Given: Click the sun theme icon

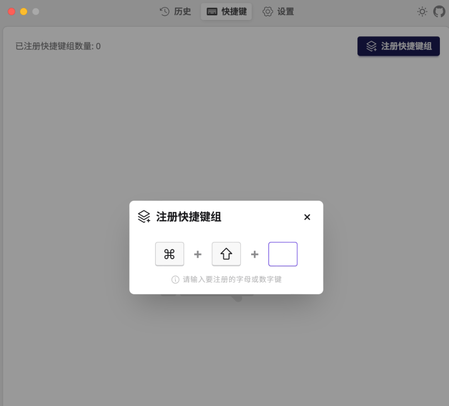Looking at the screenshot, I should 422,11.
